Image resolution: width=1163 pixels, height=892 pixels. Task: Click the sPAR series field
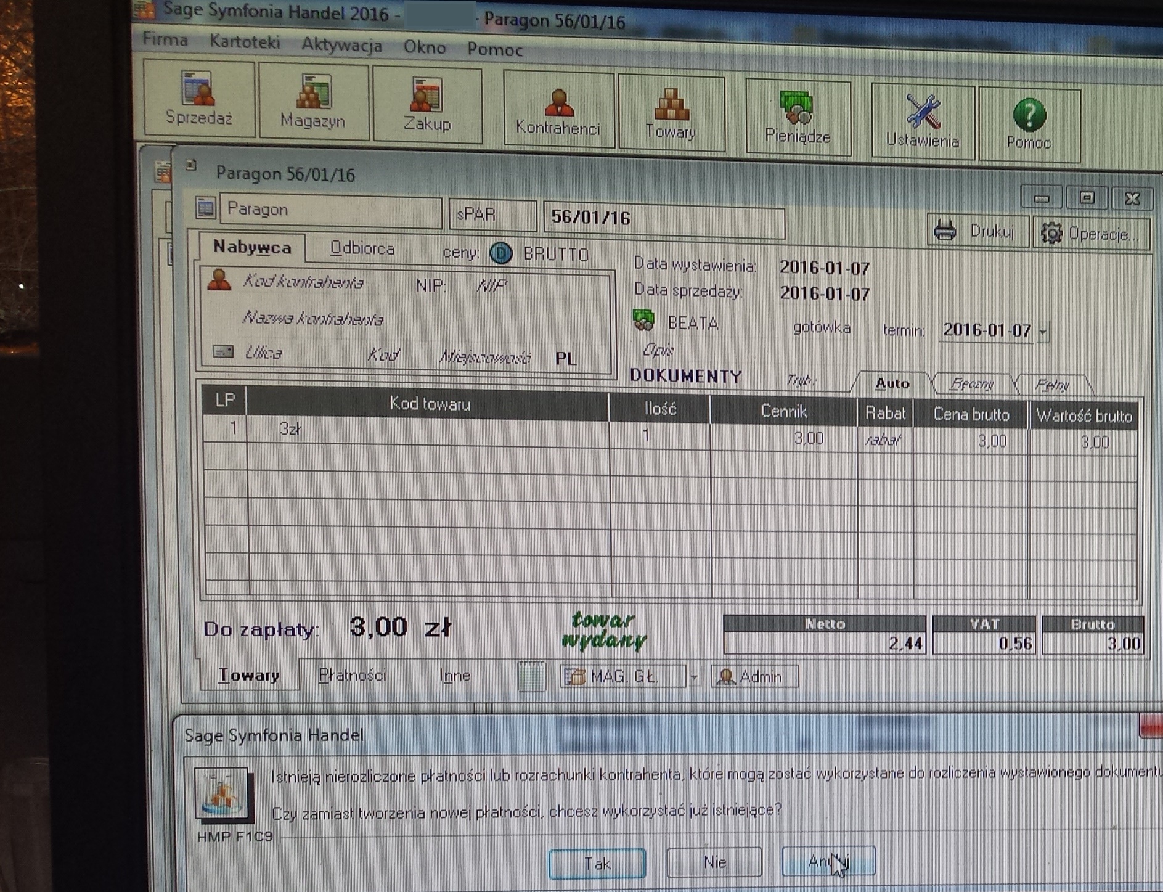click(492, 214)
